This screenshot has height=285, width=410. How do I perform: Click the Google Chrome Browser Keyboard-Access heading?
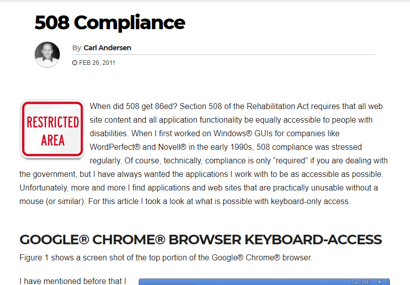pyautogui.click(x=200, y=239)
